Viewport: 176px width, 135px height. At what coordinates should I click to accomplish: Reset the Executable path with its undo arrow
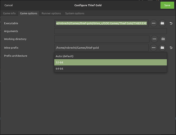coord(171,23)
